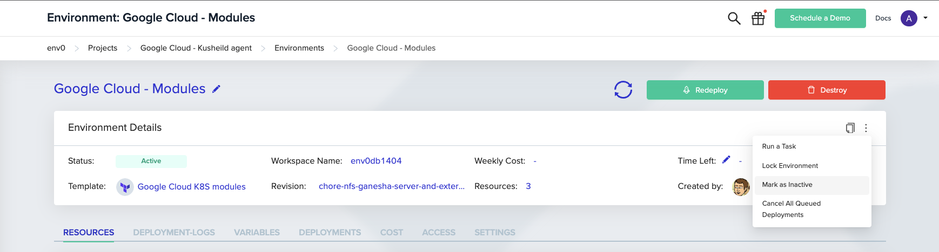Screen dimensions: 939x252
Task: Click the pencil icon beside the environment name
Action: coord(216,89)
